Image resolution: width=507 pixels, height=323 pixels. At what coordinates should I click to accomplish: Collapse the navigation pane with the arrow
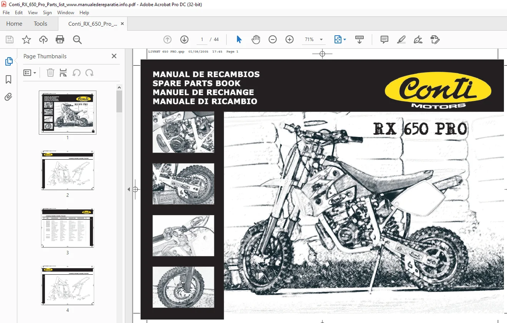click(129, 189)
